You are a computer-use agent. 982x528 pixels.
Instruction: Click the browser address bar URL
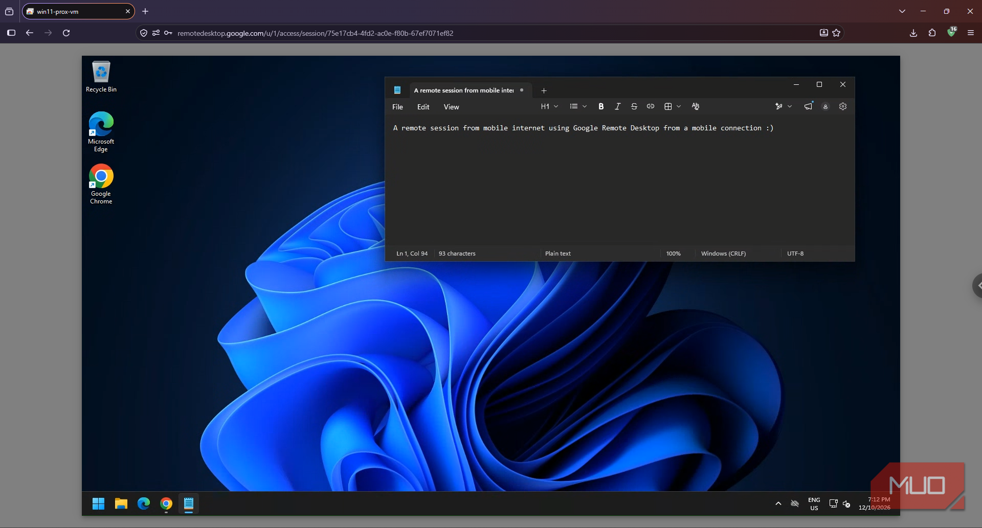315,33
